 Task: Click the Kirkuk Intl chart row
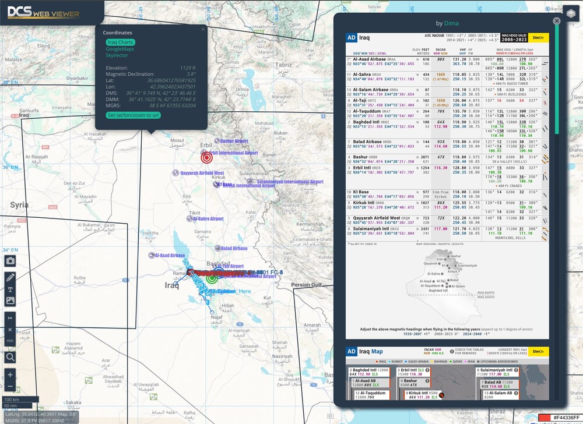(447, 207)
